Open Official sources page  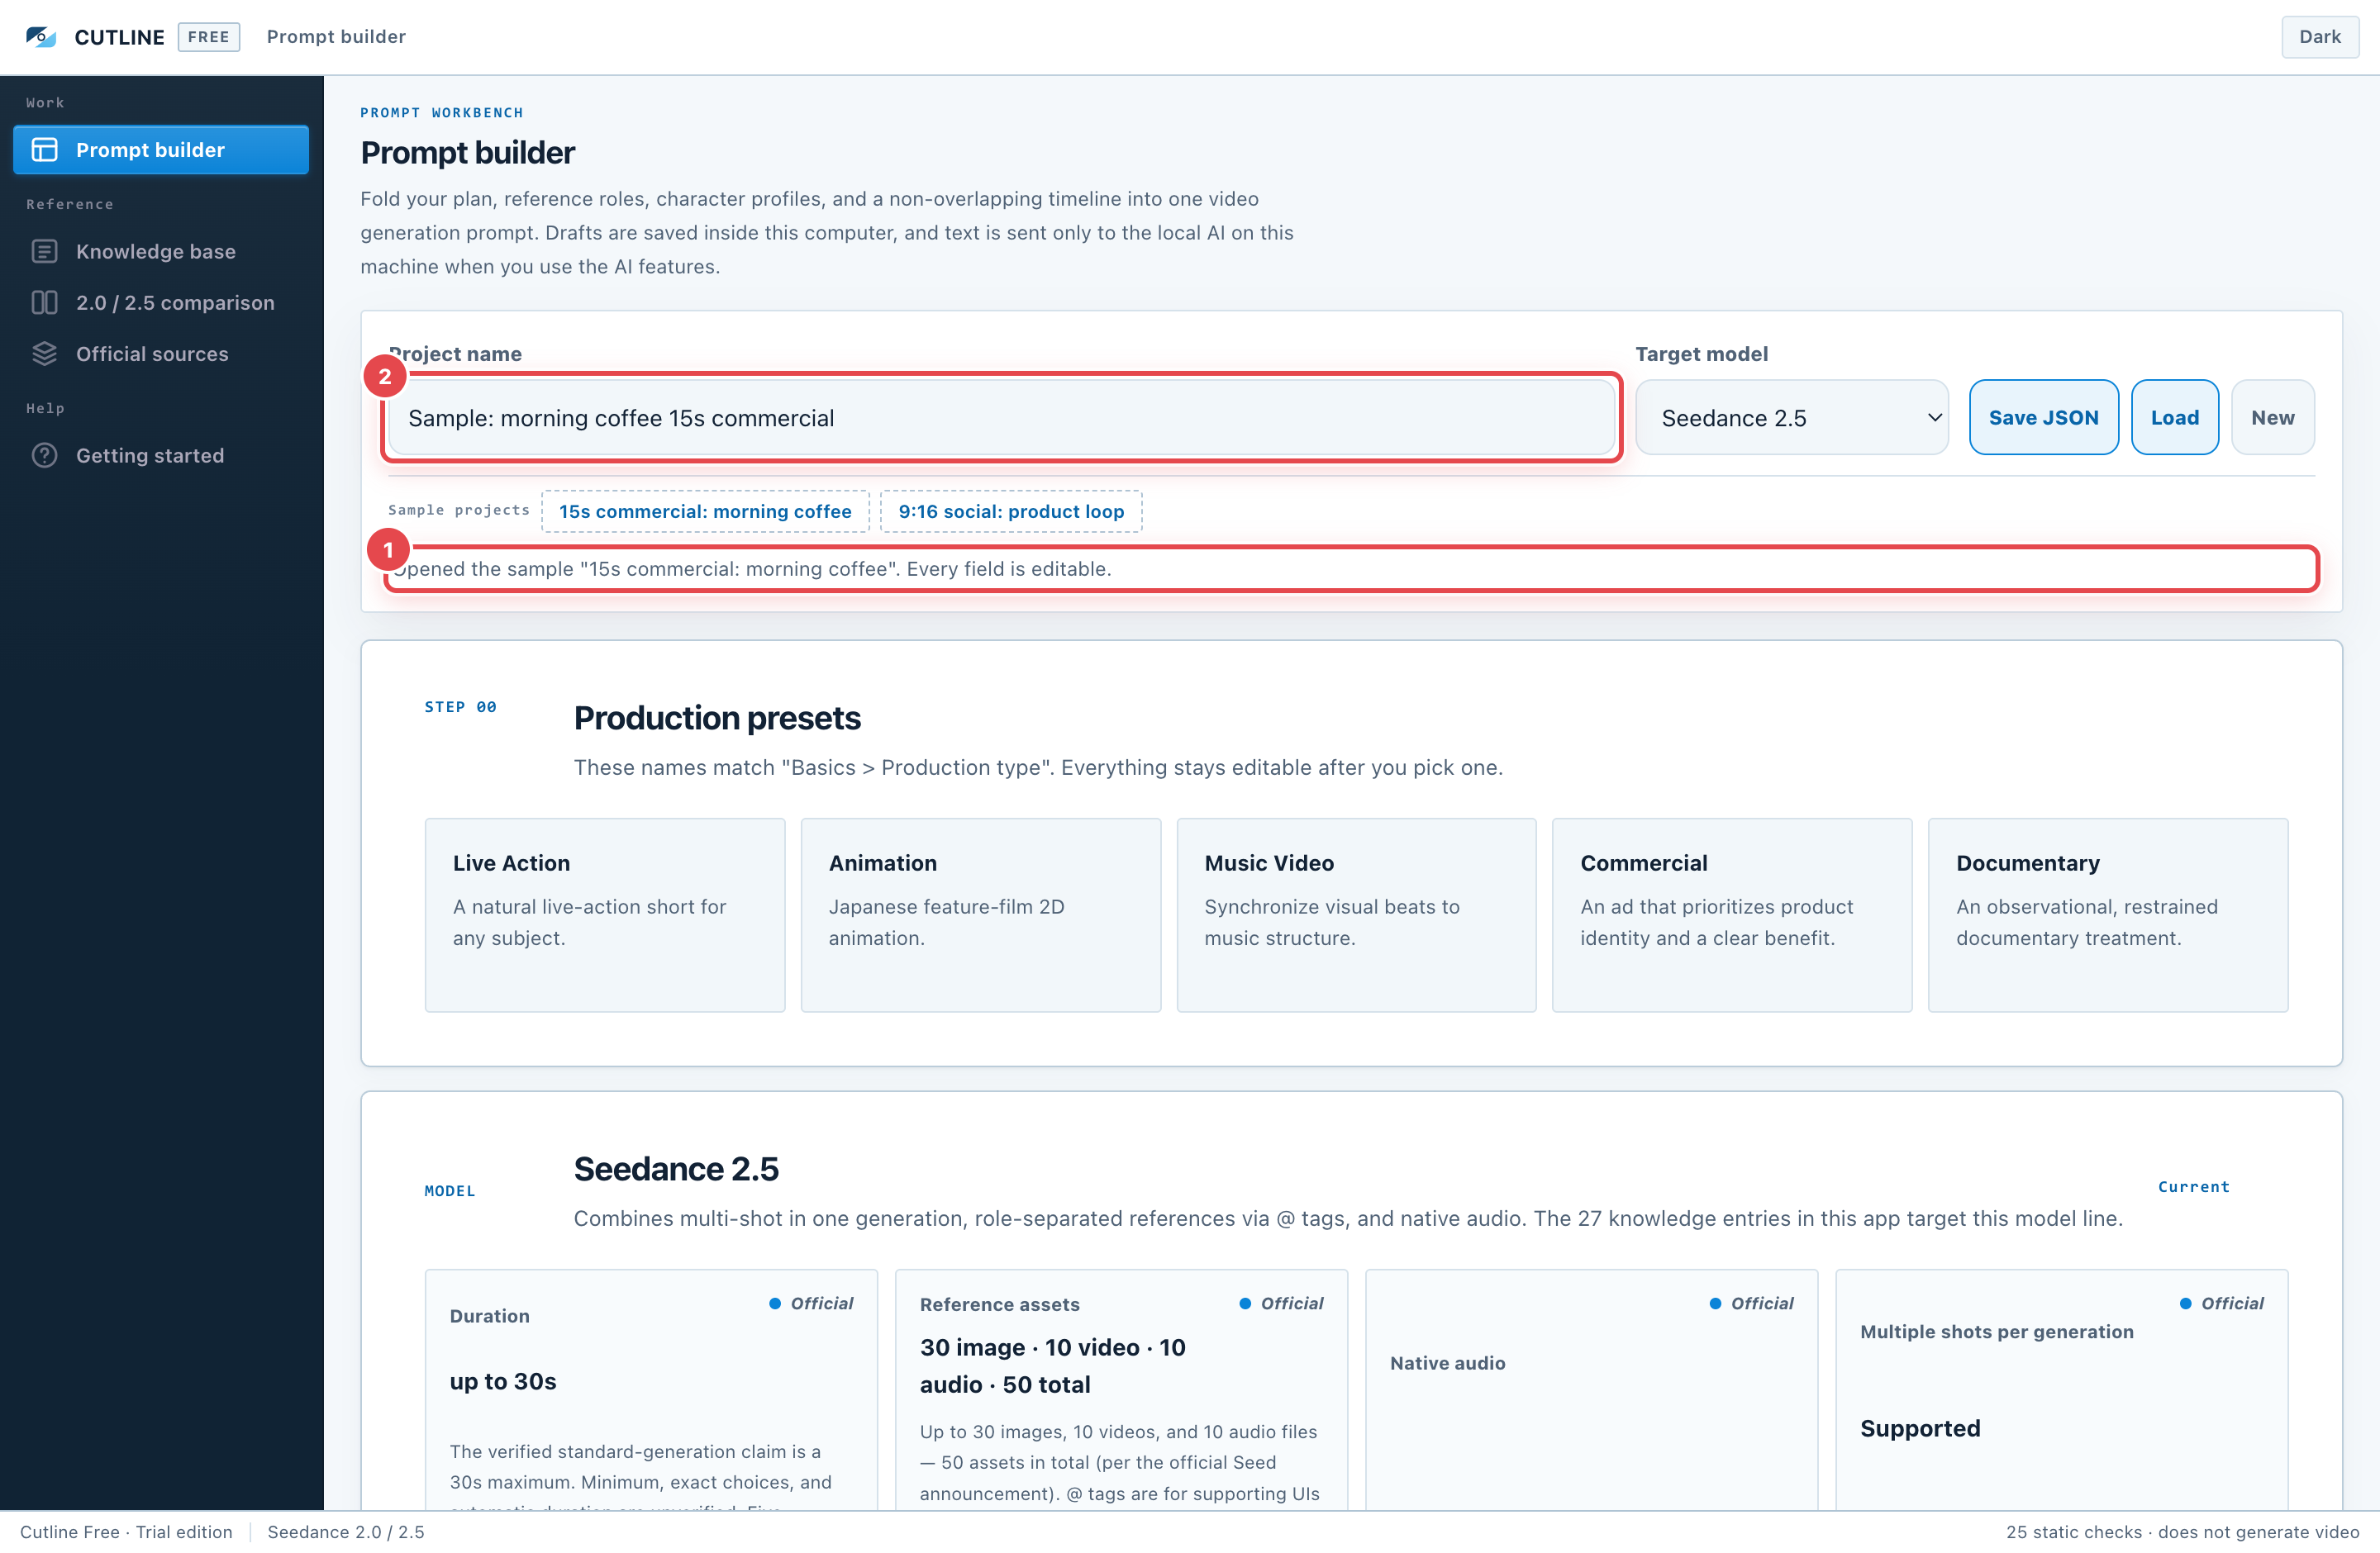pos(161,354)
